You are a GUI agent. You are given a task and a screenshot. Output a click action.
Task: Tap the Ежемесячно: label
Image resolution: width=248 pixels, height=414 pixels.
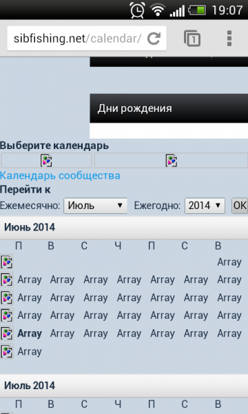point(30,206)
